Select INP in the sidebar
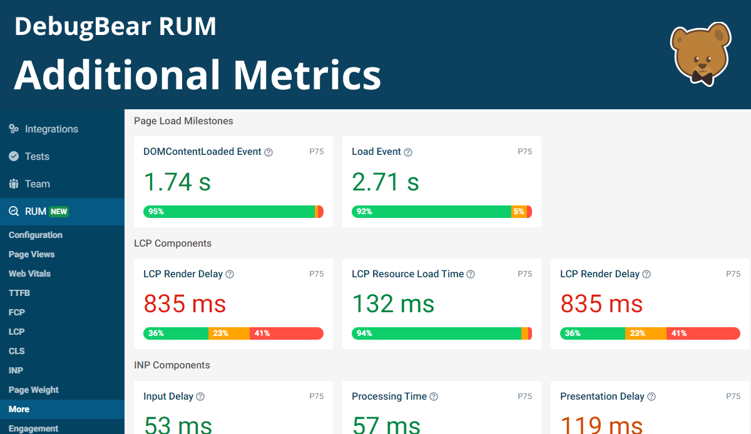751x434 pixels. click(16, 370)
